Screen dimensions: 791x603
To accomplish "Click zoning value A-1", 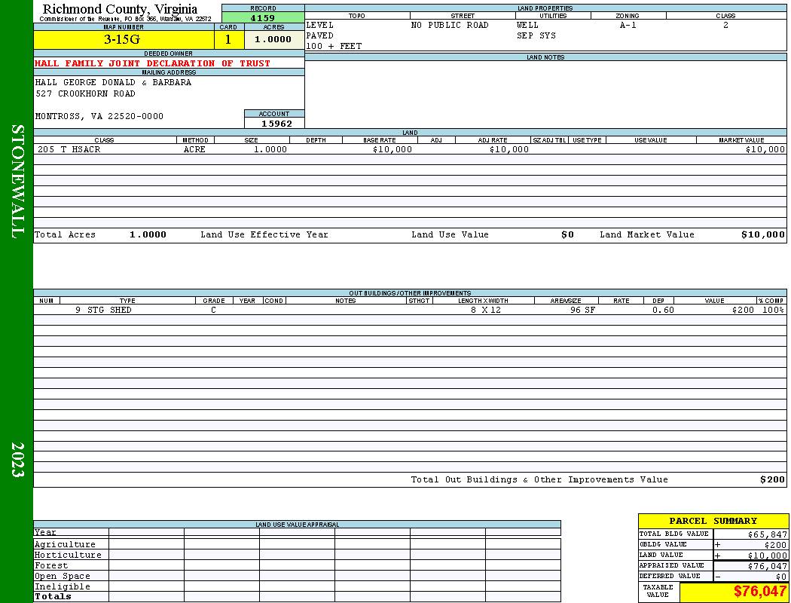I will pos(628,25).
